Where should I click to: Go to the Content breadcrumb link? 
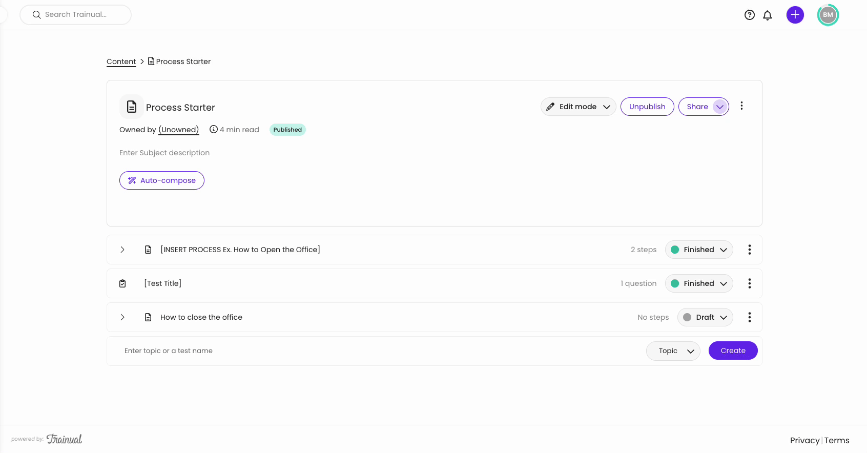[121, 61]
